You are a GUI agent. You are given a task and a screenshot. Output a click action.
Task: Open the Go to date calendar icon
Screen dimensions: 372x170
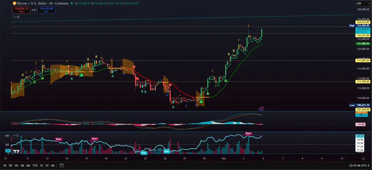click(61, 165)
